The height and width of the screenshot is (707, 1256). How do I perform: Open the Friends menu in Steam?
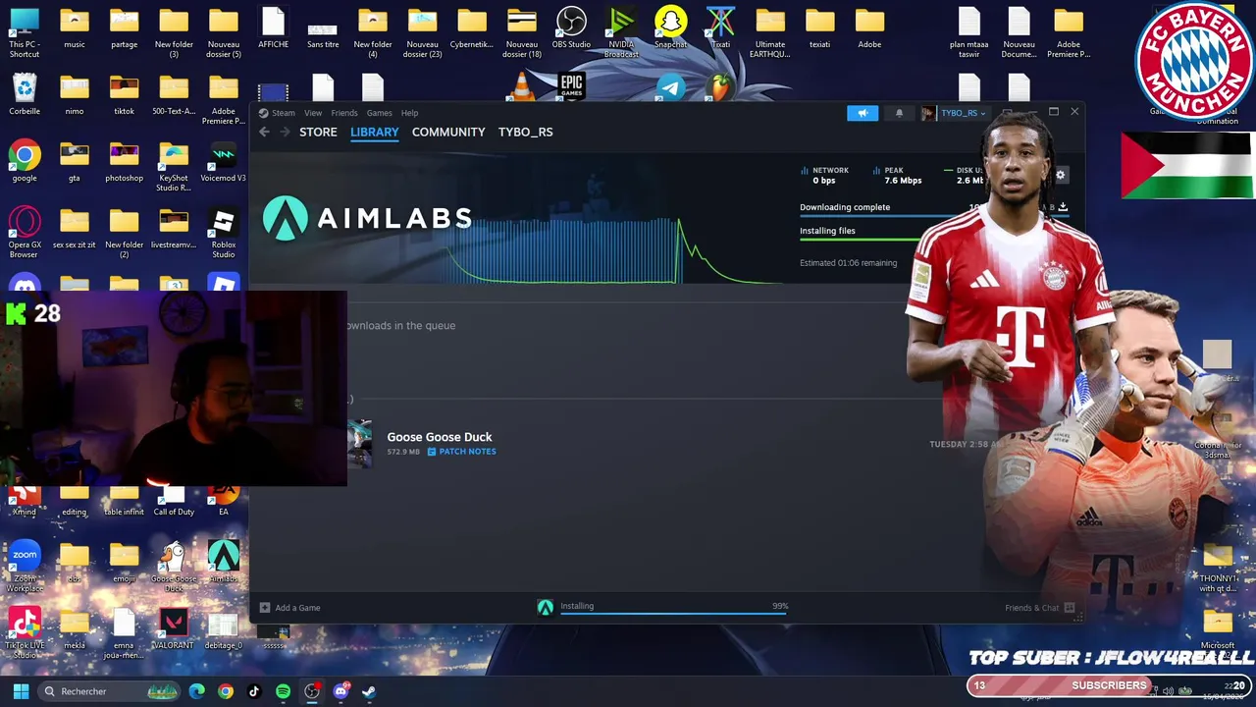(x=344, y=113)
